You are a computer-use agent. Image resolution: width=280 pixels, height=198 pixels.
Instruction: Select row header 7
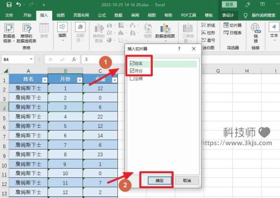(x=4, y=136)
